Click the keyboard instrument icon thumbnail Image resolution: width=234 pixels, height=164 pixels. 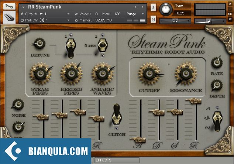tap(9, 17)
